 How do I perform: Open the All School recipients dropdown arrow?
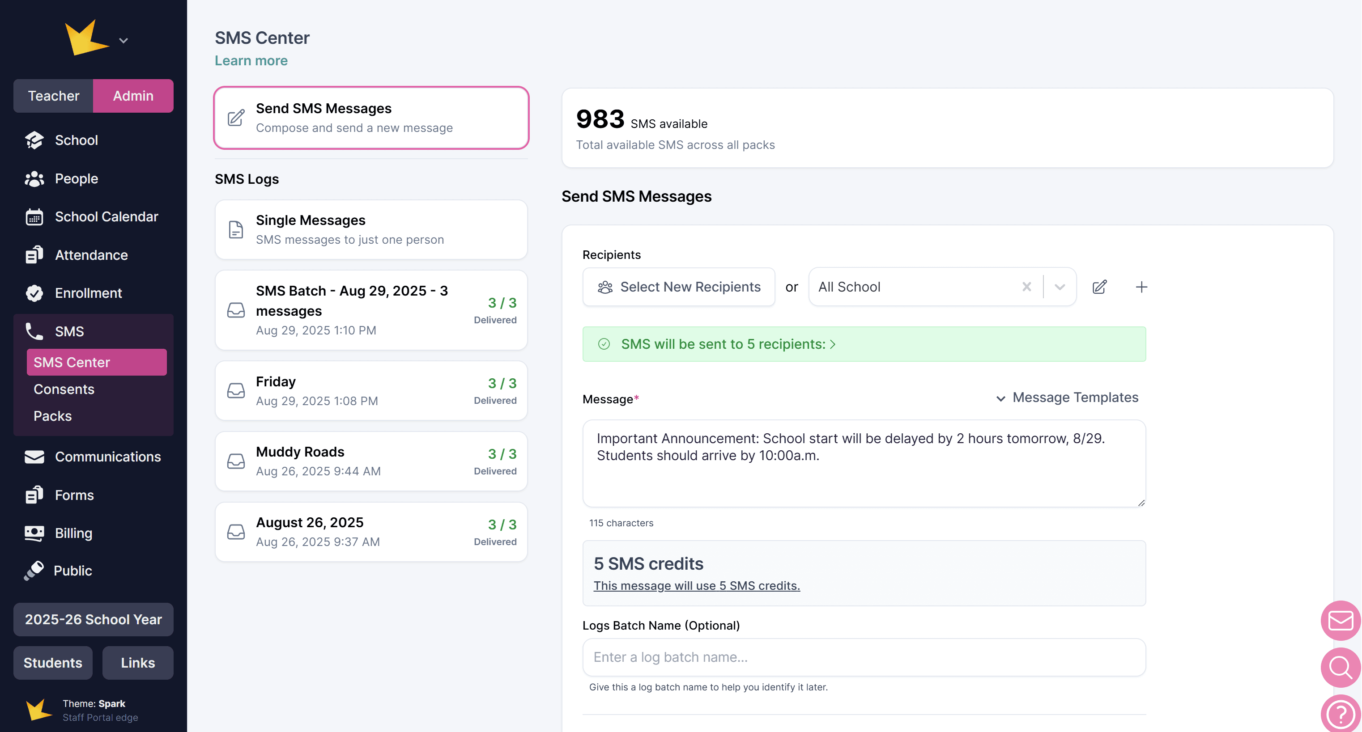coord(1060,287)
